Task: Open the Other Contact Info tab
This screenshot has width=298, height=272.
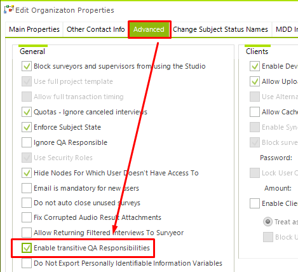Action: point(95,29)
